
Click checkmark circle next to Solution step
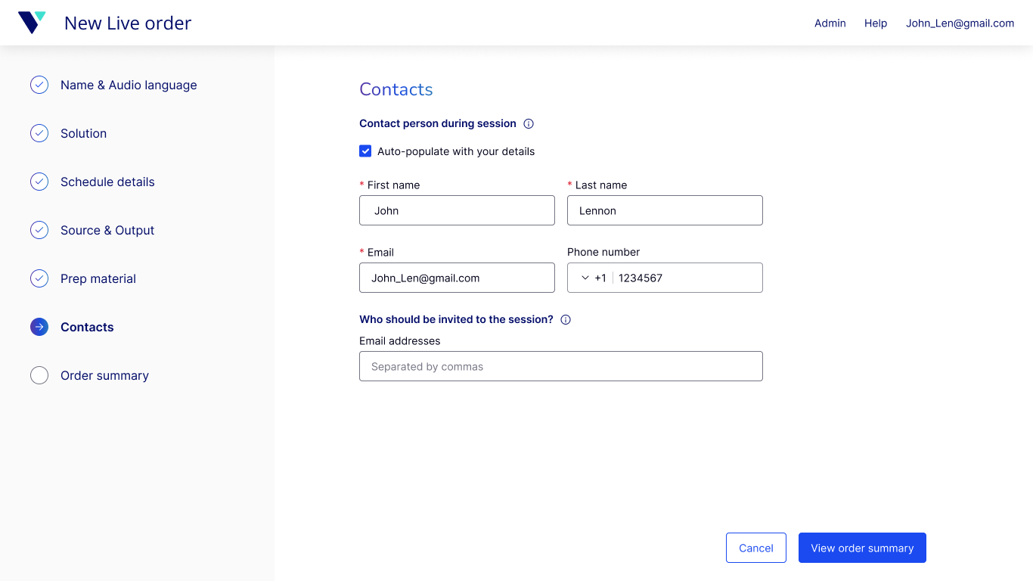(x=39, y=133)
